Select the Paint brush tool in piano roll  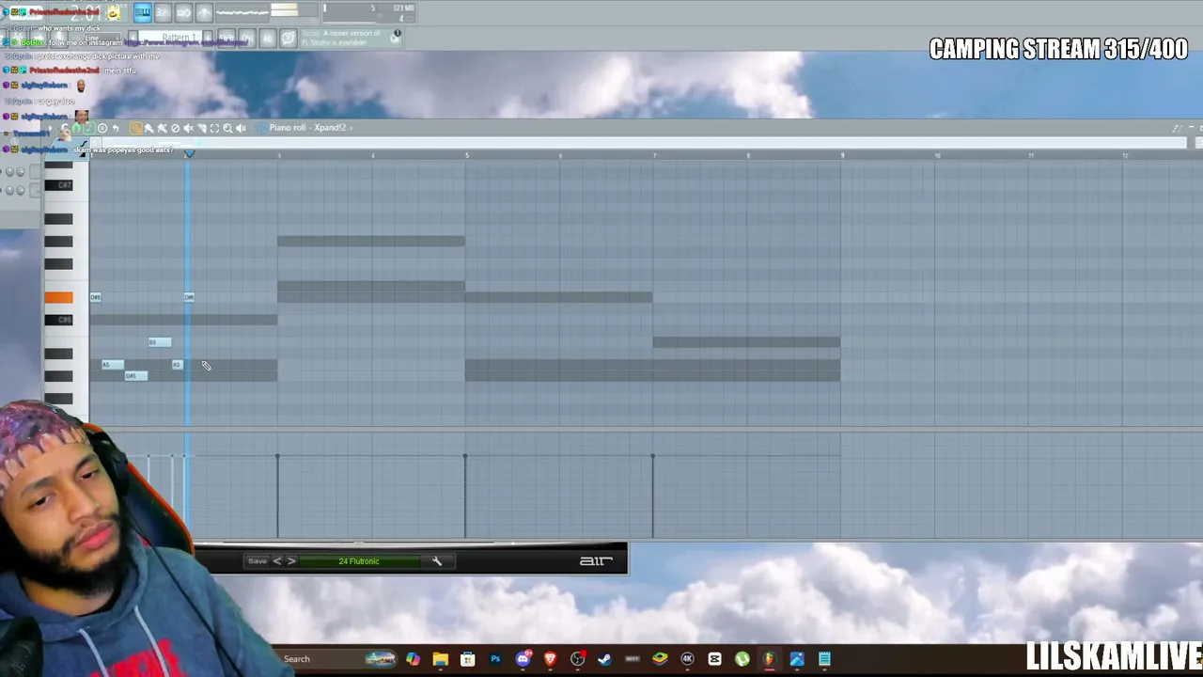click(149, 128)
